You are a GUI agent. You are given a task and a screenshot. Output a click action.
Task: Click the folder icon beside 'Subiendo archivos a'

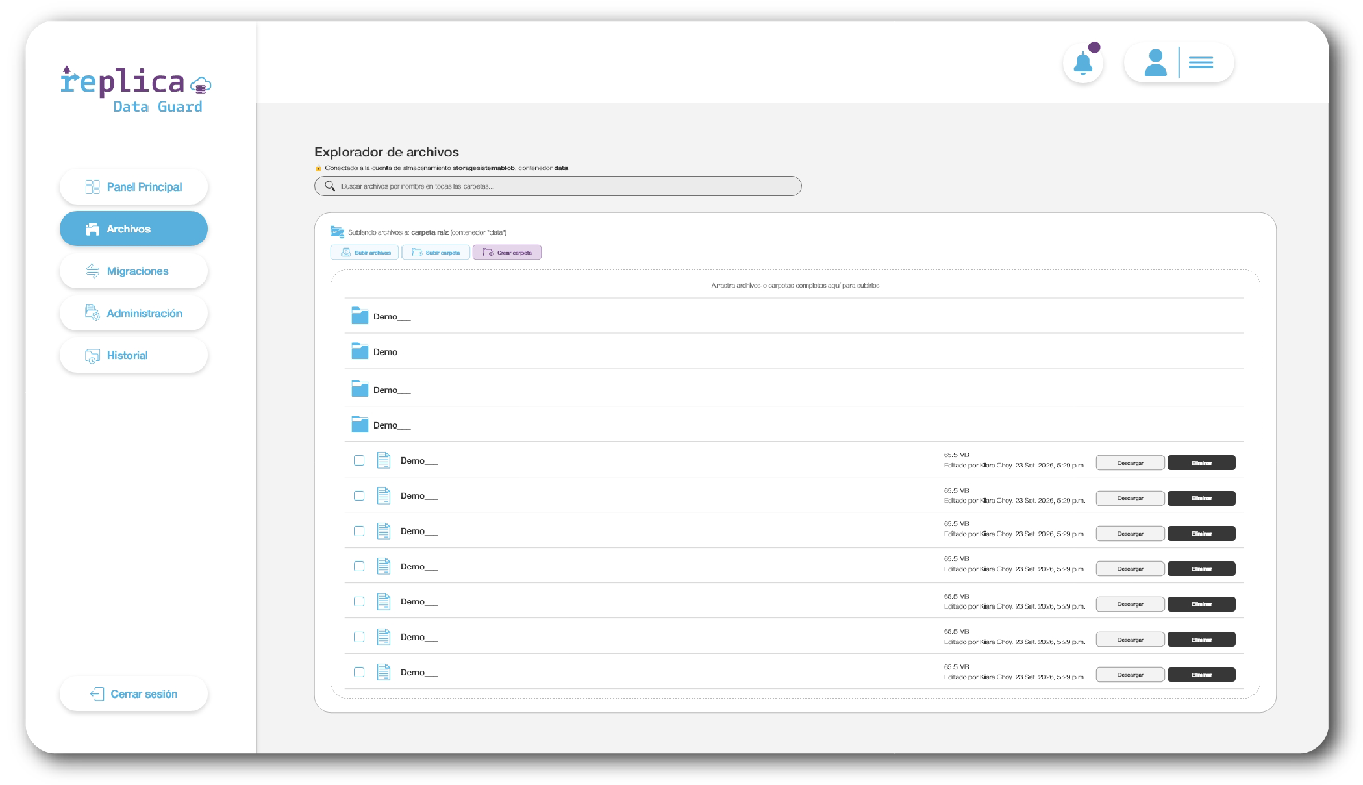point(337,232)
